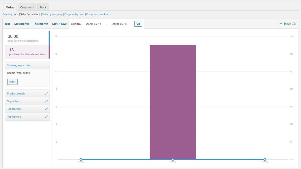Open the Sales by category report
The image size is (301, 169).
(x=52, y=14)
